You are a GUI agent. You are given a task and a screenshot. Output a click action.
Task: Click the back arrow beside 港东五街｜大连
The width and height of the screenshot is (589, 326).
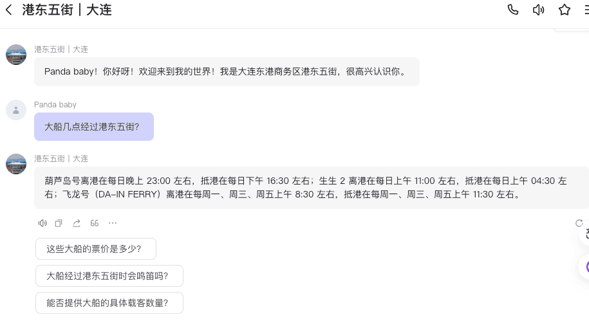point(9,10)
